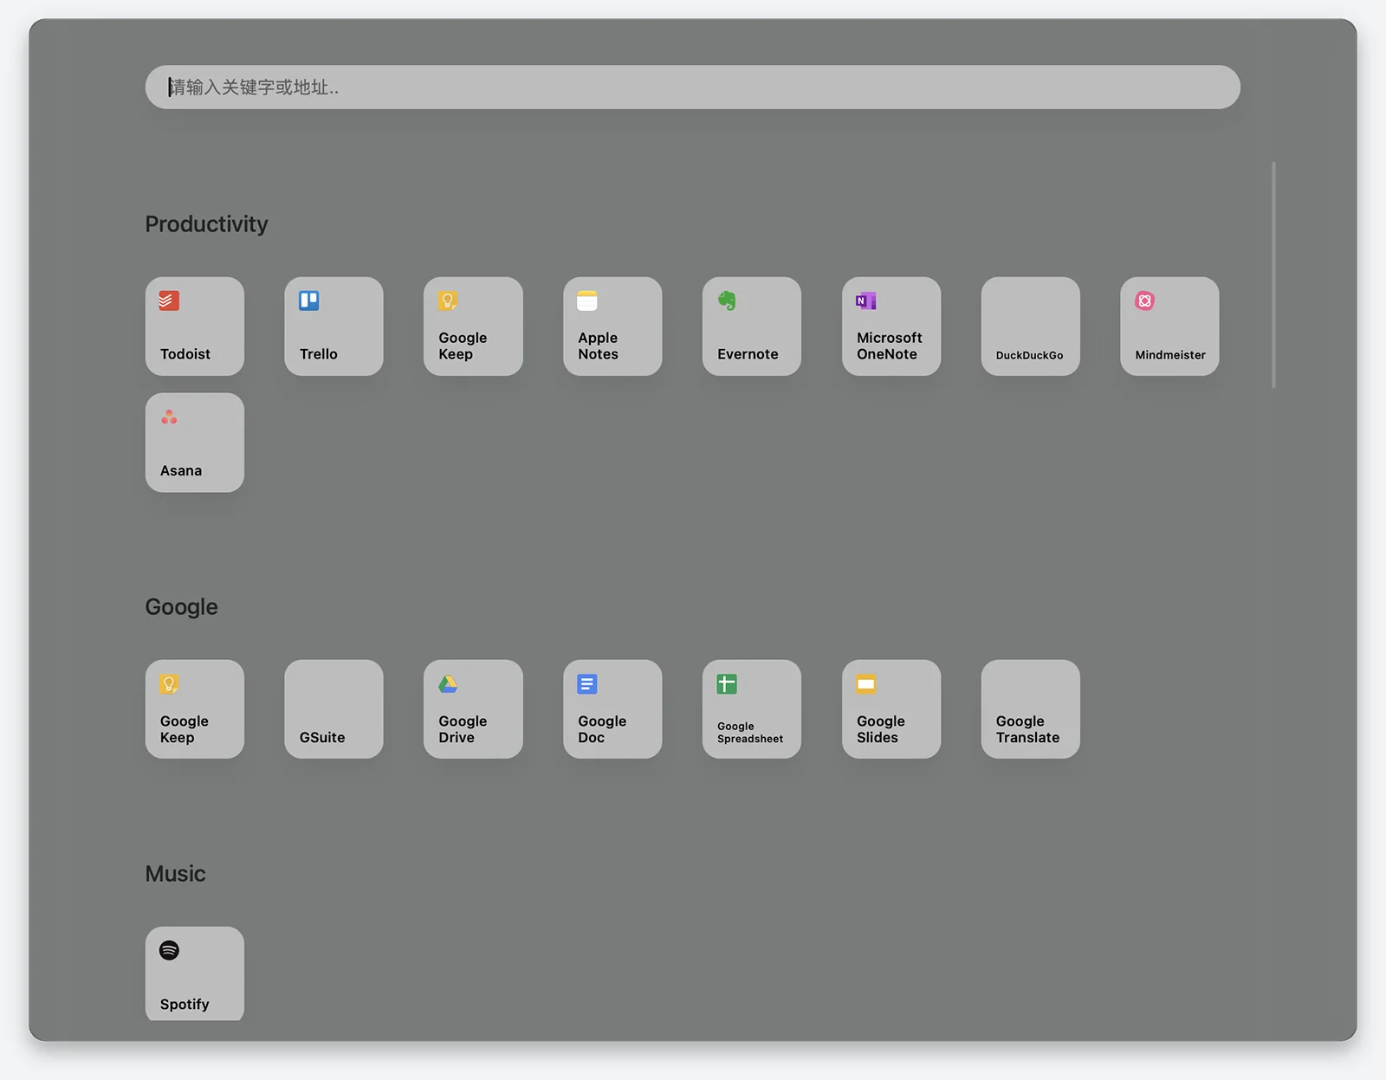
Task: Click the Todoist red icon
Action: coord(169,301)
